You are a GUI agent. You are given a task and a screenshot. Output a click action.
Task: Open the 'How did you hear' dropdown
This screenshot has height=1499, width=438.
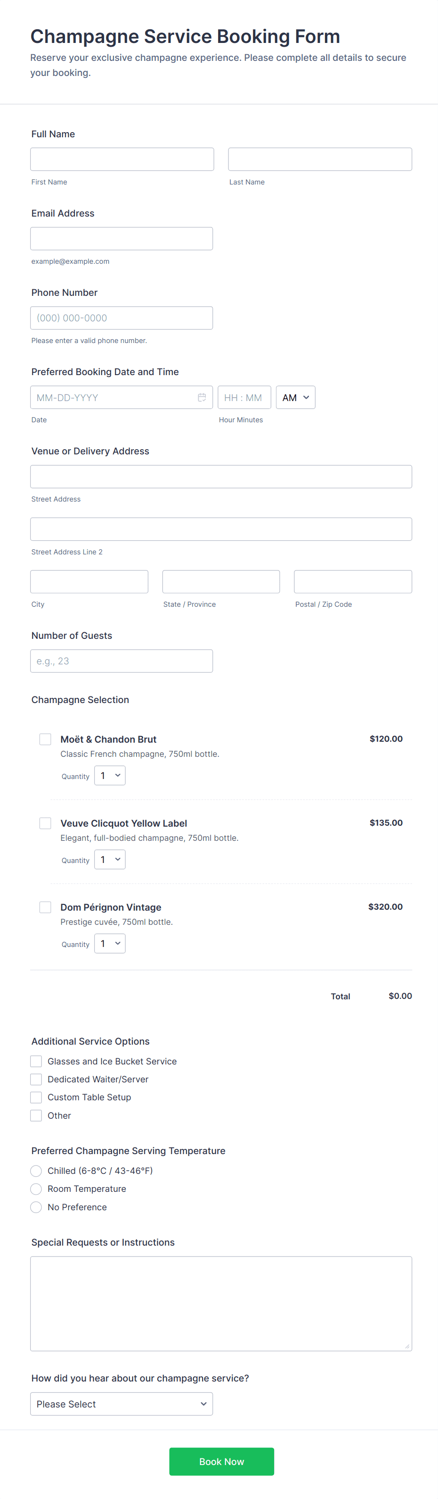coord(122,1404)
